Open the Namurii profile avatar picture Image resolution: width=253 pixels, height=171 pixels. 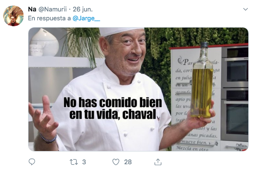13,16
